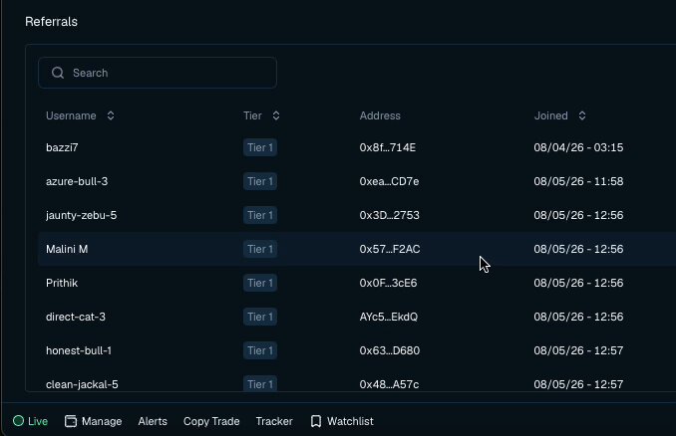Viewport: 676px width, 436px height.
Task: Sort referrals by Joined date arrows
Action: [582, 115]
